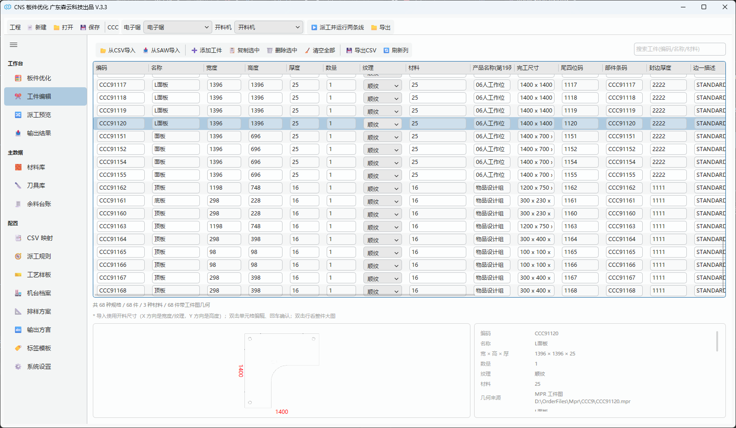The height and width of the screenshot is (428, 736).
Task: Export table with 导出CSV
Action: 361,51
